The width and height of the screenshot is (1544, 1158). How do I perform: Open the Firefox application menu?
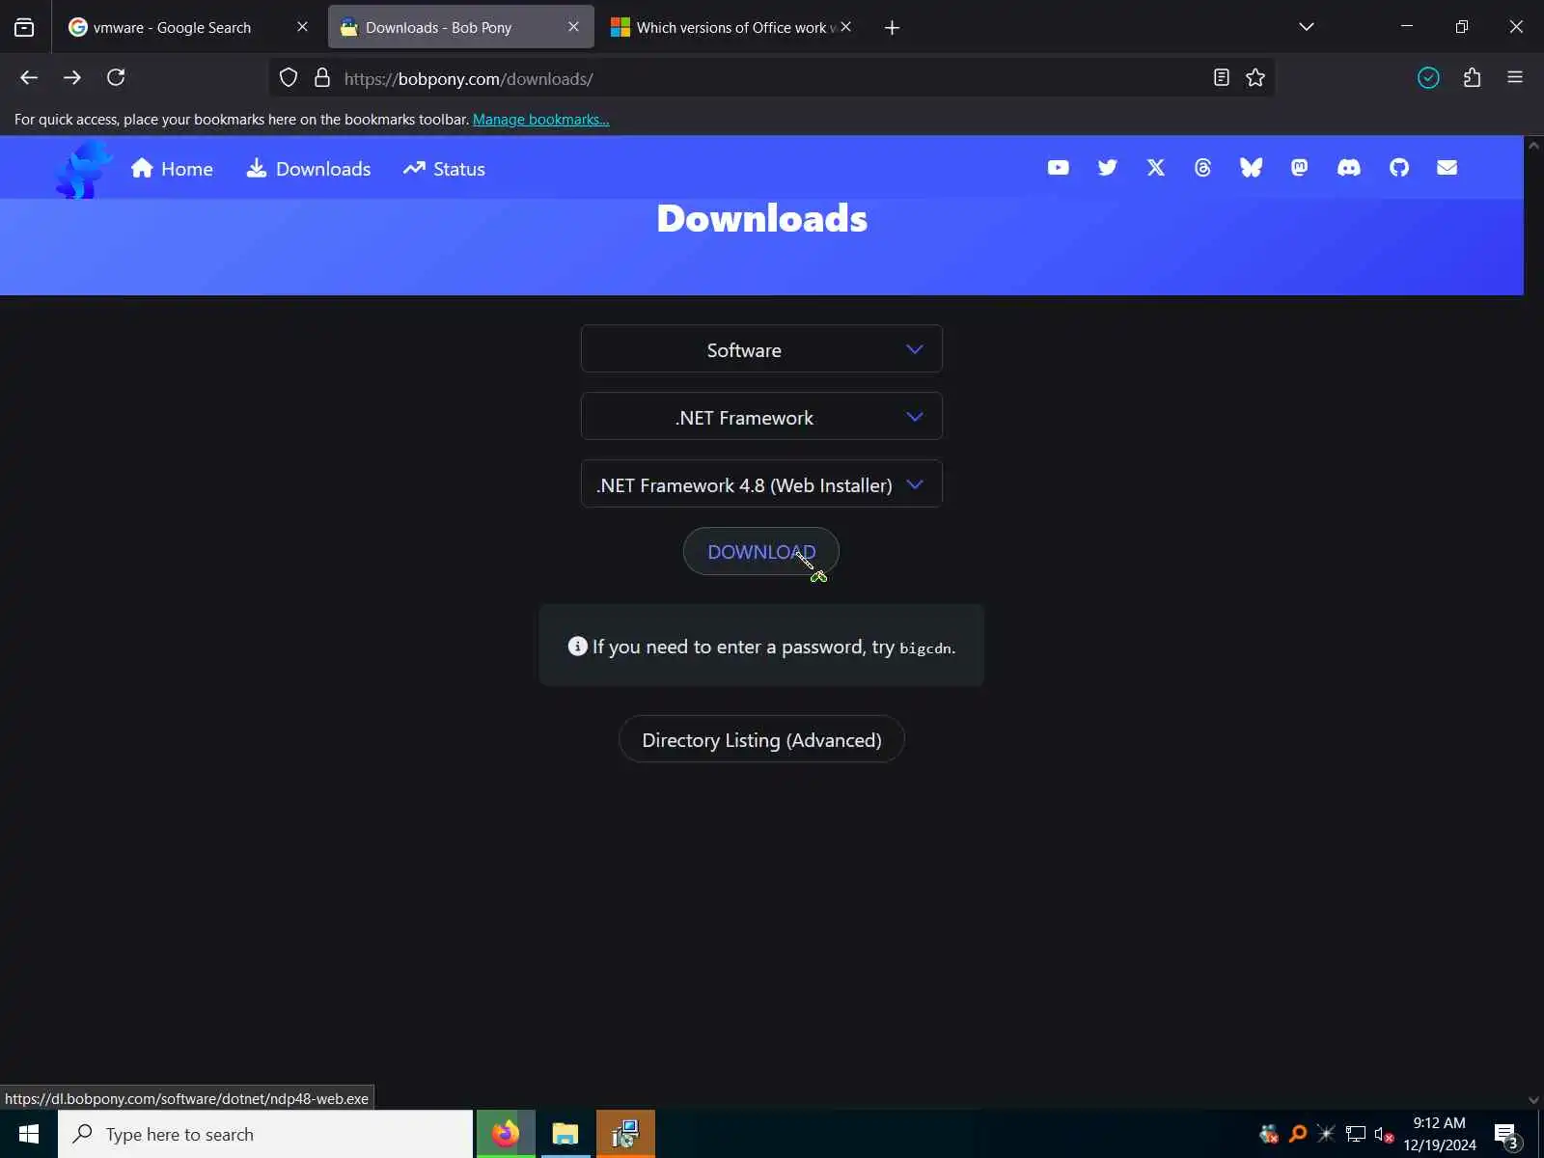click(x=1515, y=78)
